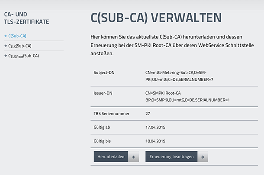The height and width of the screenshot is (175, 264).
Task: Click the arrow icon beside Herunterladen
Action: point(134,157)
